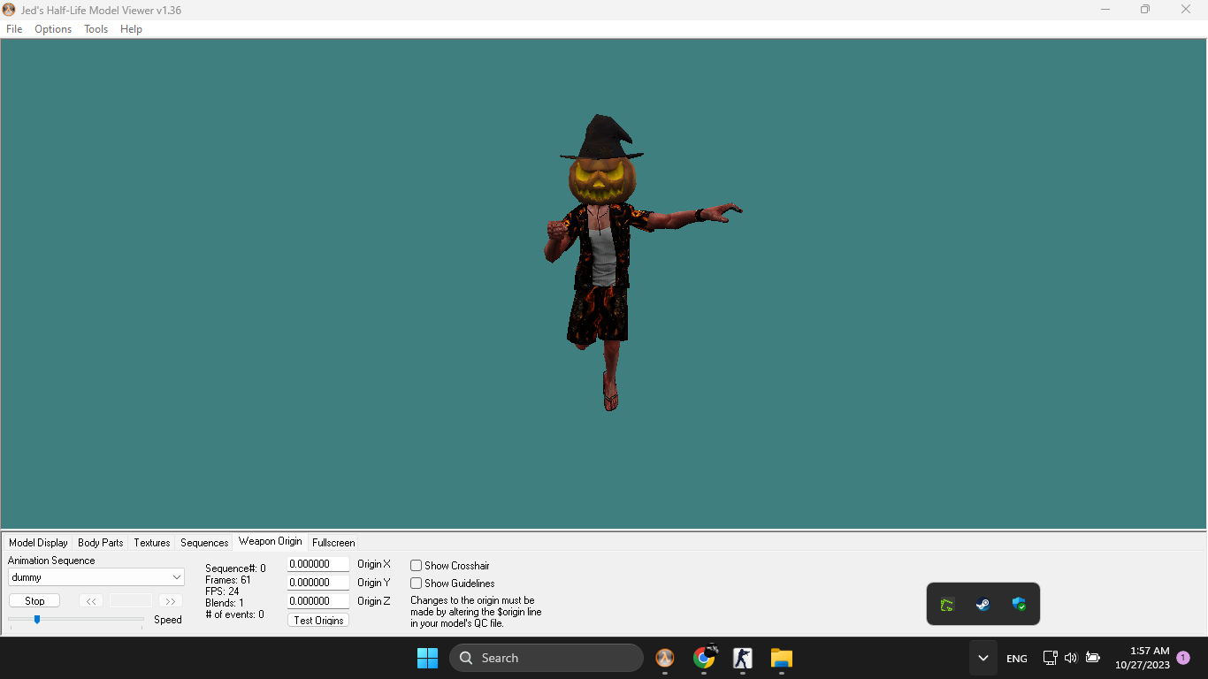Click the Half-Life Model Viewer taskbar icon
This screenshot has height=679, width=1208.
[x=665, y=658]
